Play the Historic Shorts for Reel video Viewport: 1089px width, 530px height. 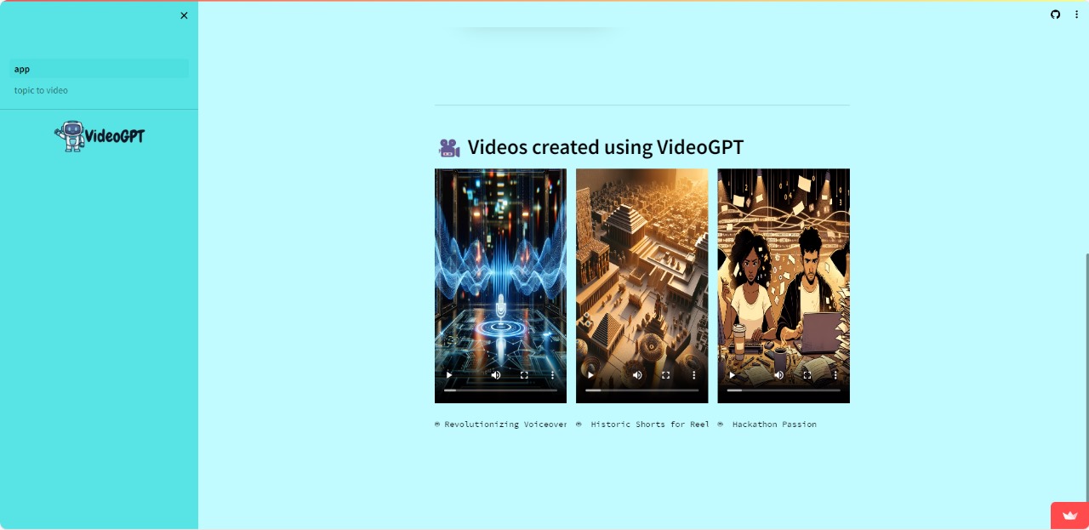coord(590,374)
